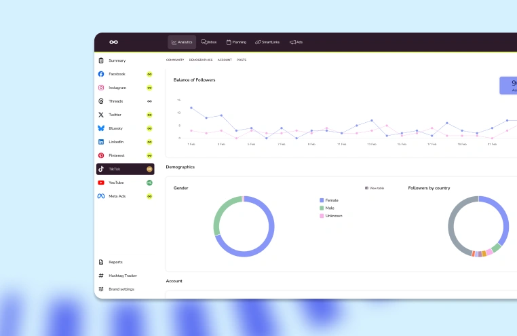This screenshot has width=517, height=336.
Task: Go to the SmartLinks tab
Action: 267,42
